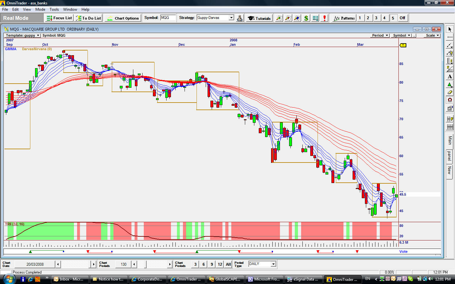Click the chart properties clipboard icon
This screenshot has width=455, height=284.
[450, 108]
